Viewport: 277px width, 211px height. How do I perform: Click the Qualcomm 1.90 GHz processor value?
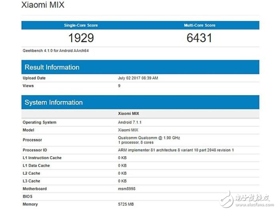pyautogui.click(x=149, y=138)
